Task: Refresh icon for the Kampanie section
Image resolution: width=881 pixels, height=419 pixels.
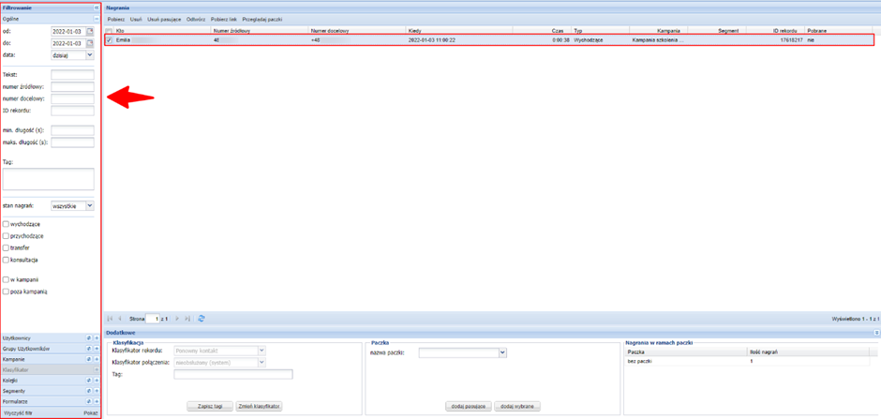Action: point(89,359)
